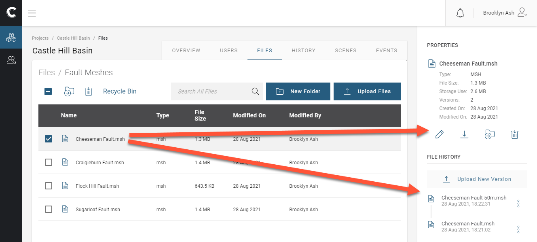Navigate to the root Files folder path

coord(47,73)
